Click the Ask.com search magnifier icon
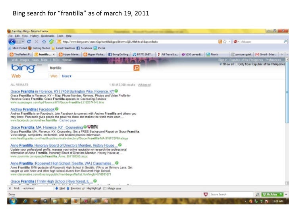Image resolution: width=289 pixels, height=216 pixels. (x=285, y=42)
